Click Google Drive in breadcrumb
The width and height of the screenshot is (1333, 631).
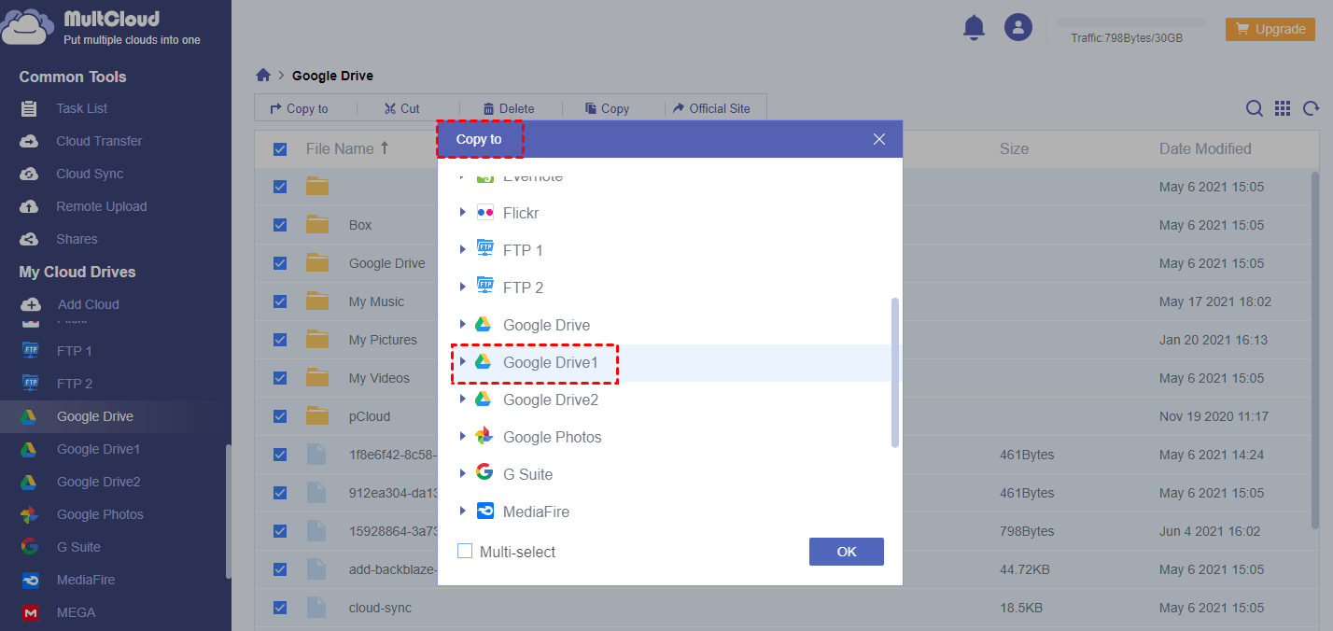point(332,76)
